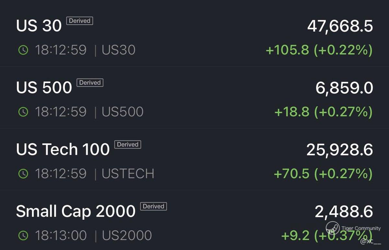This screenshot has height=250, width=389.
Task: Click the clock icon in Small Cap 2000 row
Action: (x=23, y=236)
